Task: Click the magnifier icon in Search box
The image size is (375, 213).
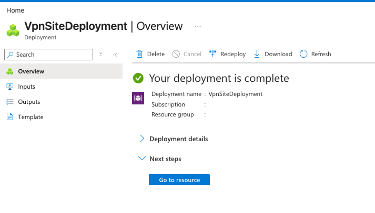Action: (11, 55)
